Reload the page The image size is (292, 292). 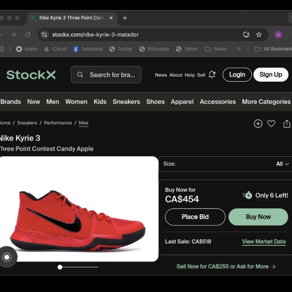28,35
